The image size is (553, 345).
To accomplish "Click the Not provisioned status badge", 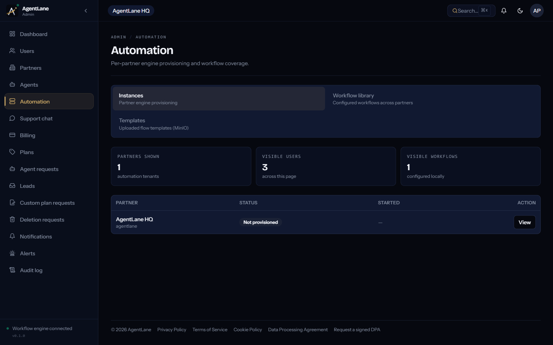I will 260,222.
